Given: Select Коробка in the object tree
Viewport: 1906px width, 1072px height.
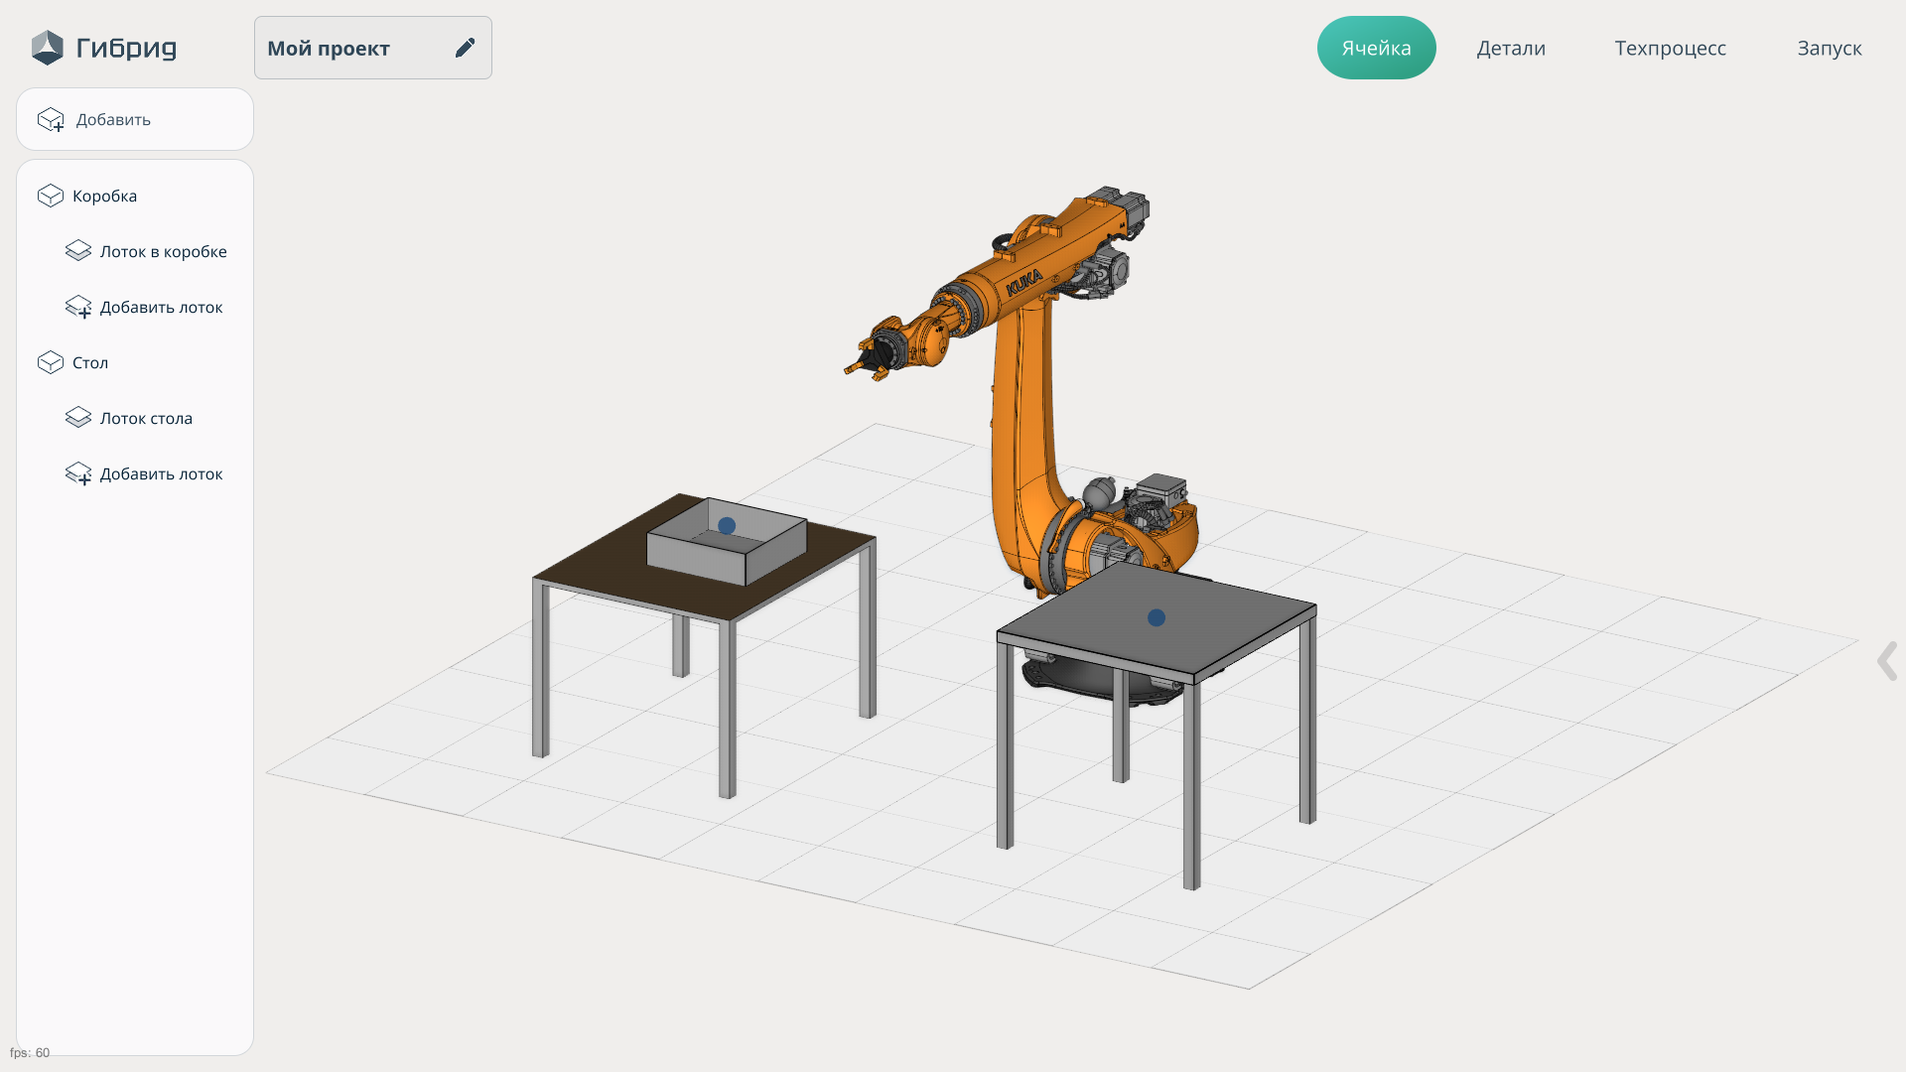Looking at the screenshot, I should pos(104,196).
